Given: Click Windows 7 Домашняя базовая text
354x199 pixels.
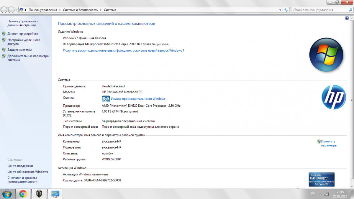Looking at the screenshot, I should coord(85,38).
